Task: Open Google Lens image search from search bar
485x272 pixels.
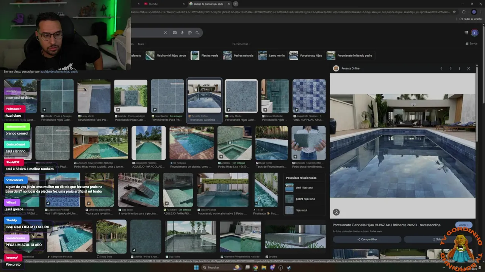Action: pyautogui.click(x=190, y=33)
